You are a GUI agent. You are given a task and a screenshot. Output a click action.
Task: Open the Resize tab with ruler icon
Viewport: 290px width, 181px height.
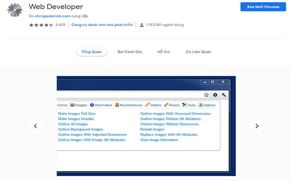coord(171,105)
